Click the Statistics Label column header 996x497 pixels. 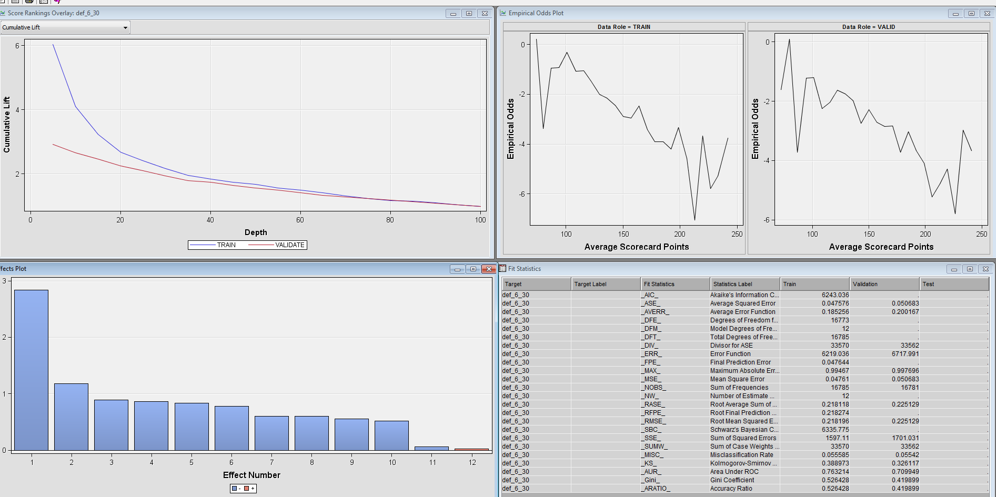point(744,283)
